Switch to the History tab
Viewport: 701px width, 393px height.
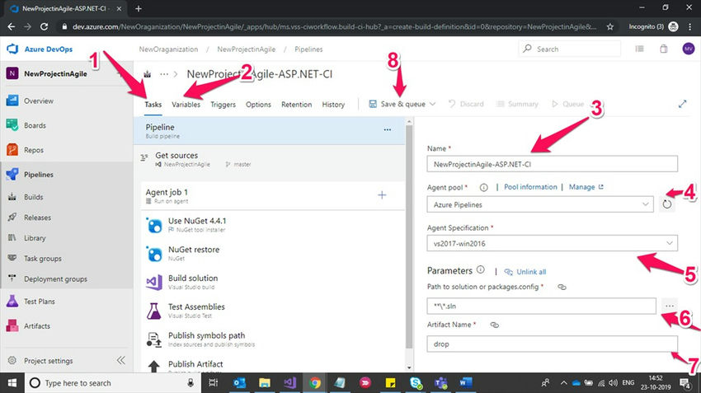[x=333, y=105]
